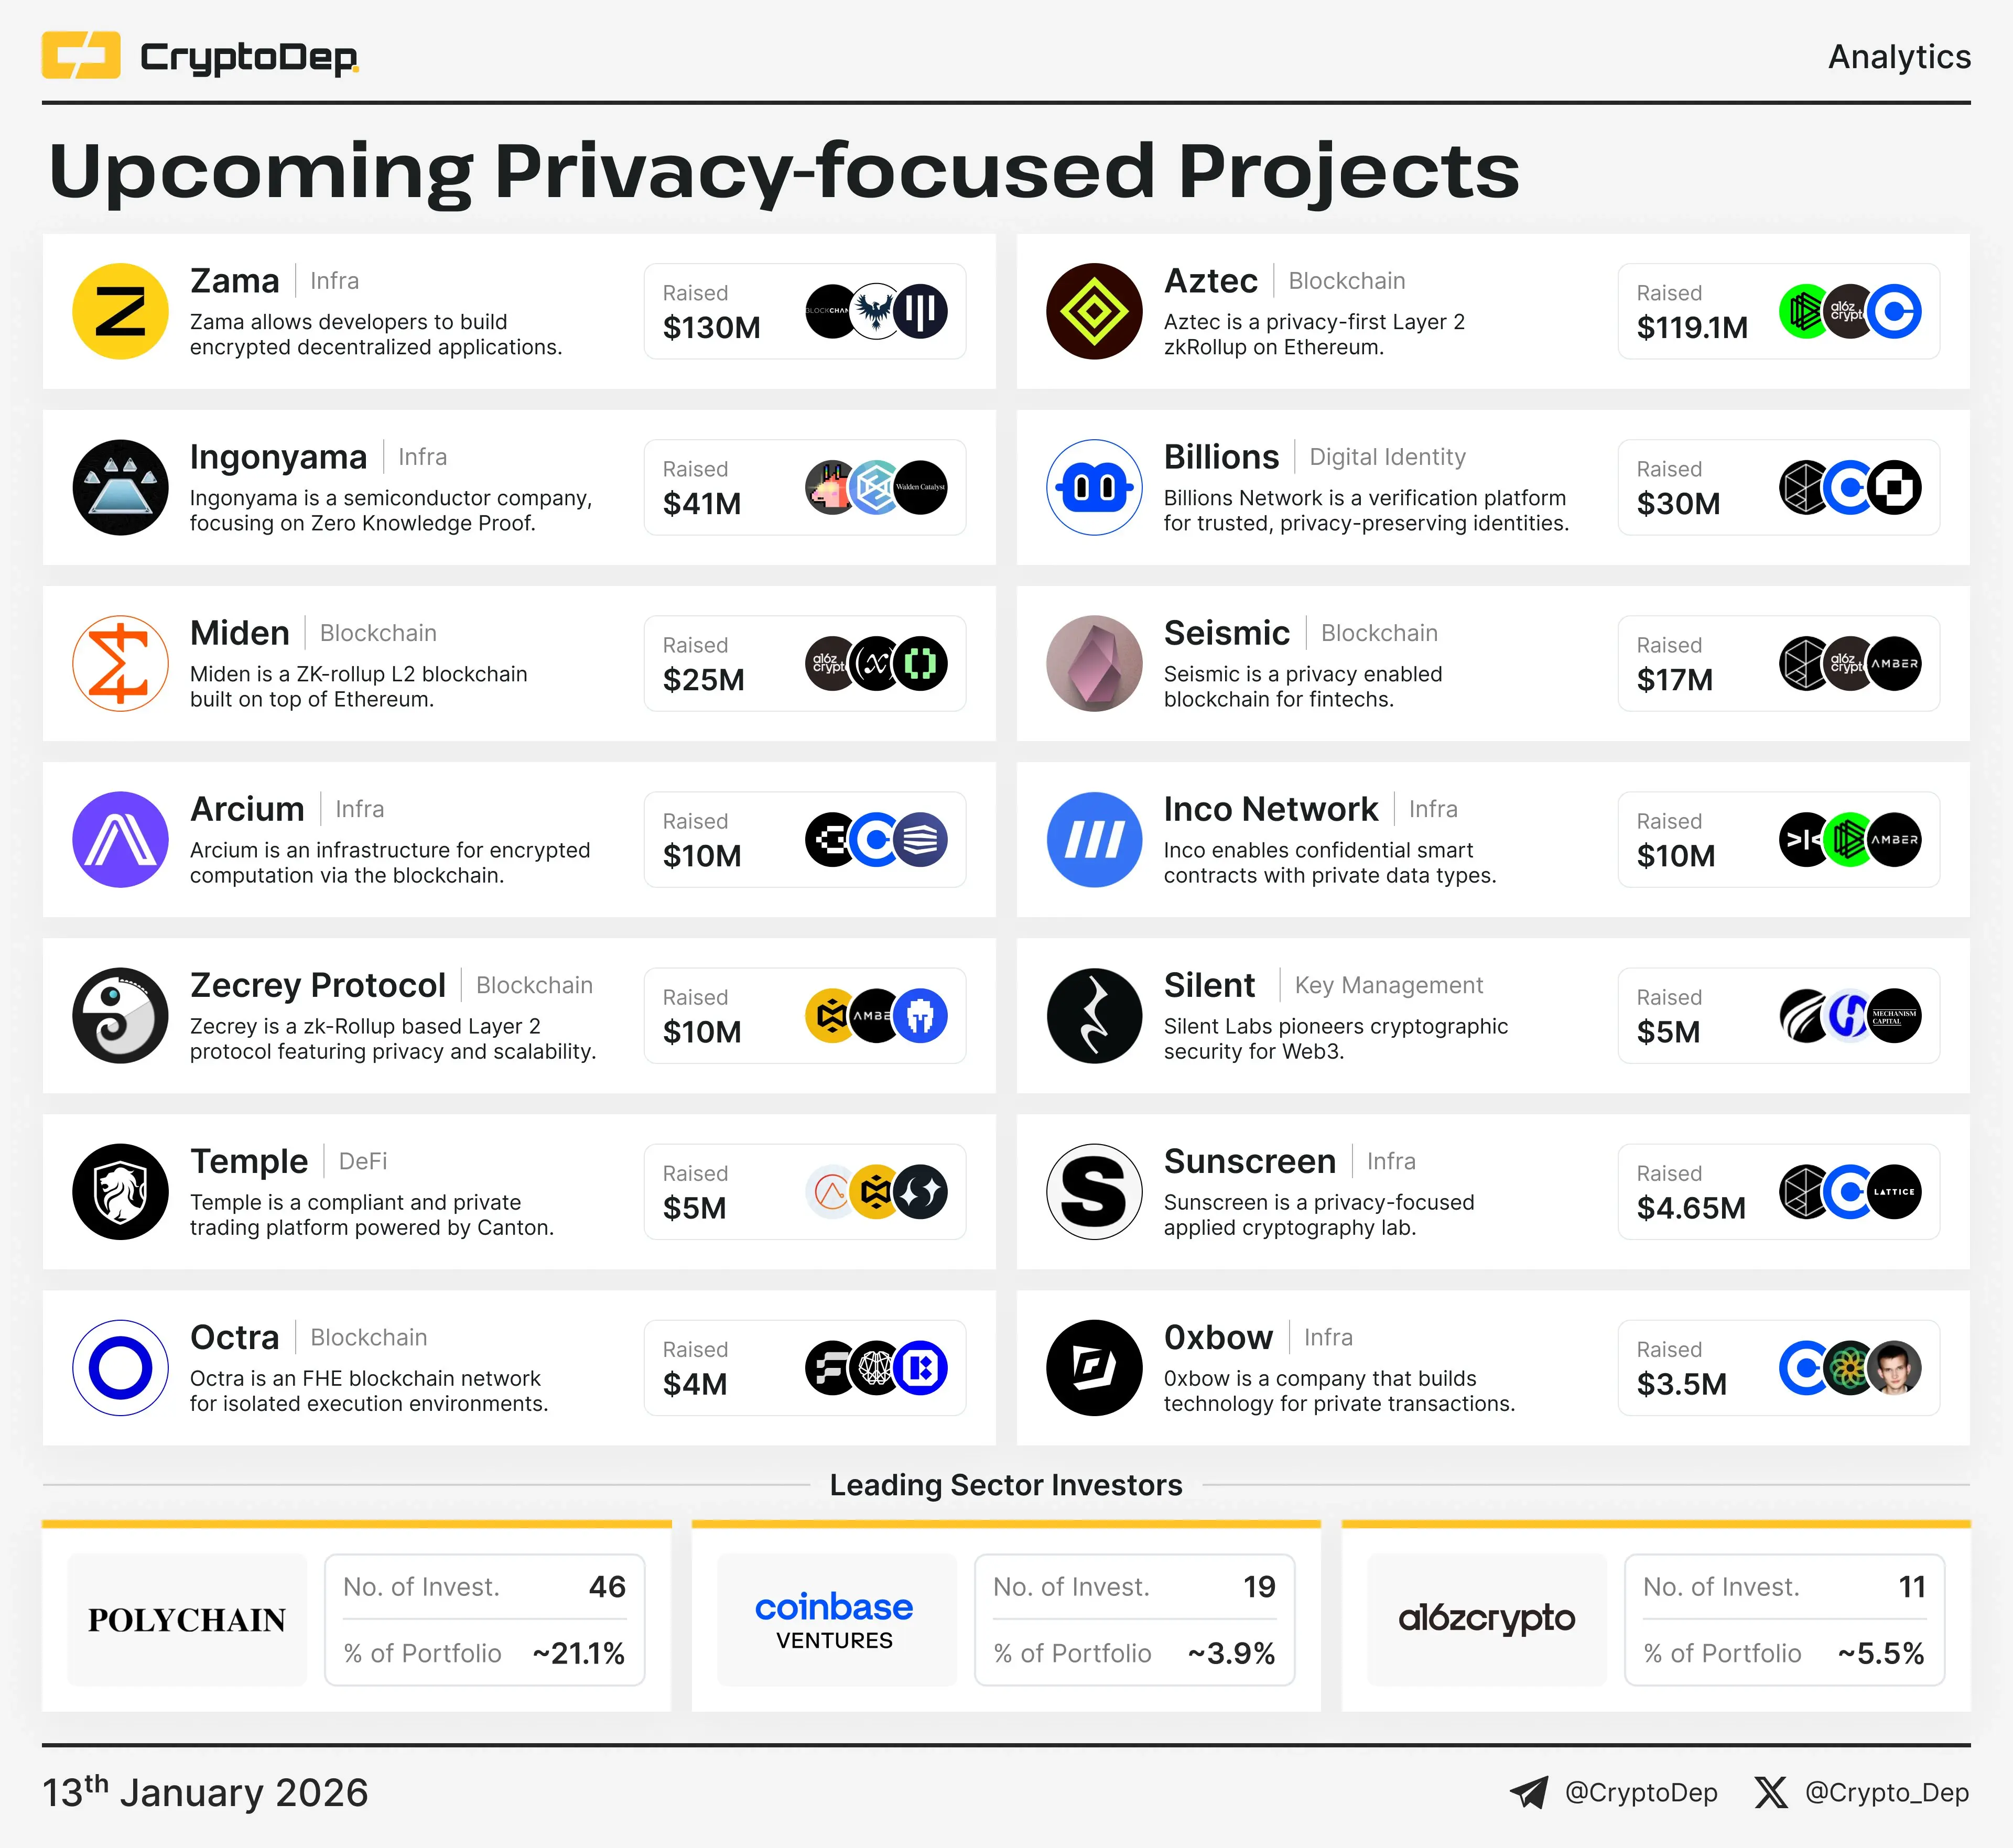Select the Polychain investor card
The width and height of the screenshot is (2013, 1848).
coord(356,1618)
